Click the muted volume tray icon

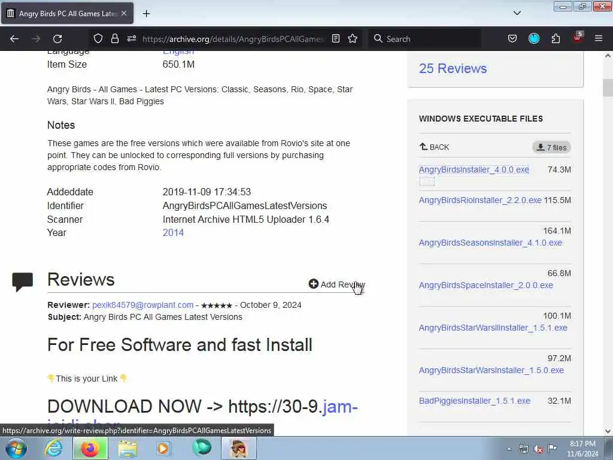click(x=538, y=449)
